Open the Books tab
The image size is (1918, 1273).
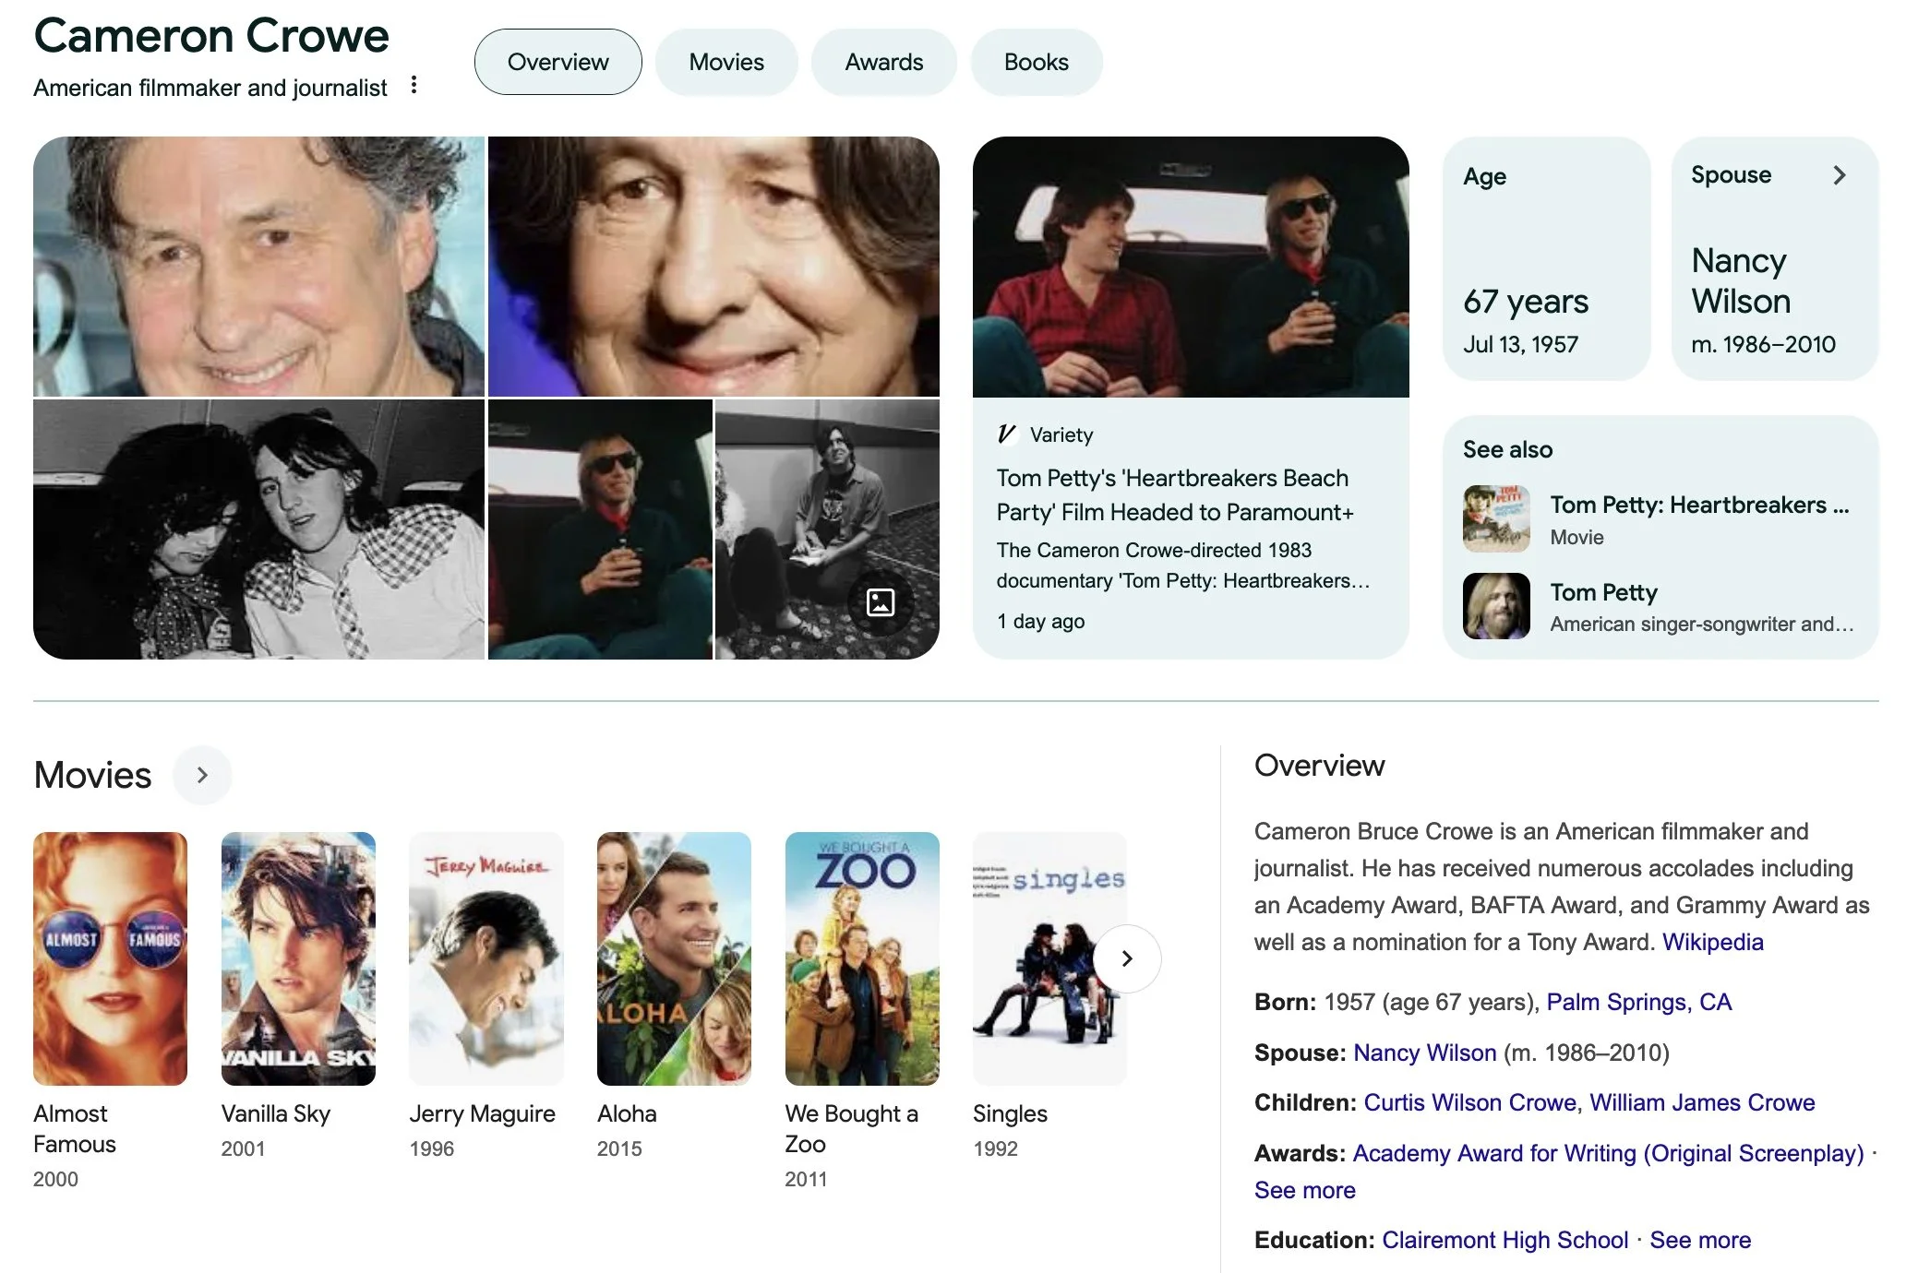click(x=1036, y=62)
